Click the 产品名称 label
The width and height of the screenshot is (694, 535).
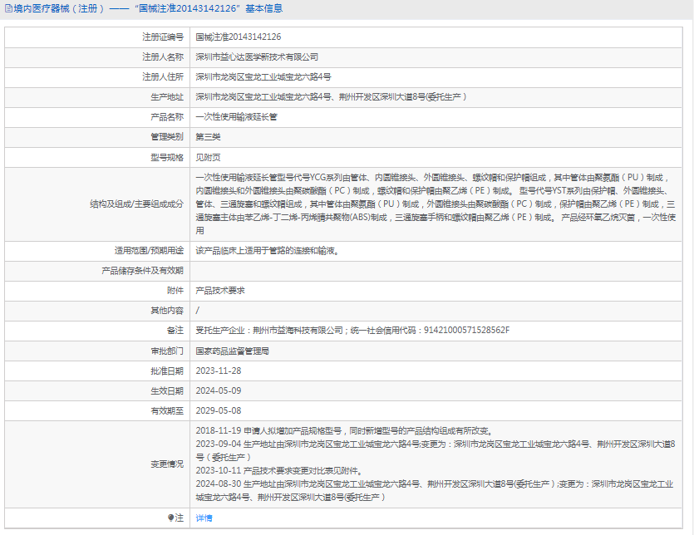coord(167,117)
